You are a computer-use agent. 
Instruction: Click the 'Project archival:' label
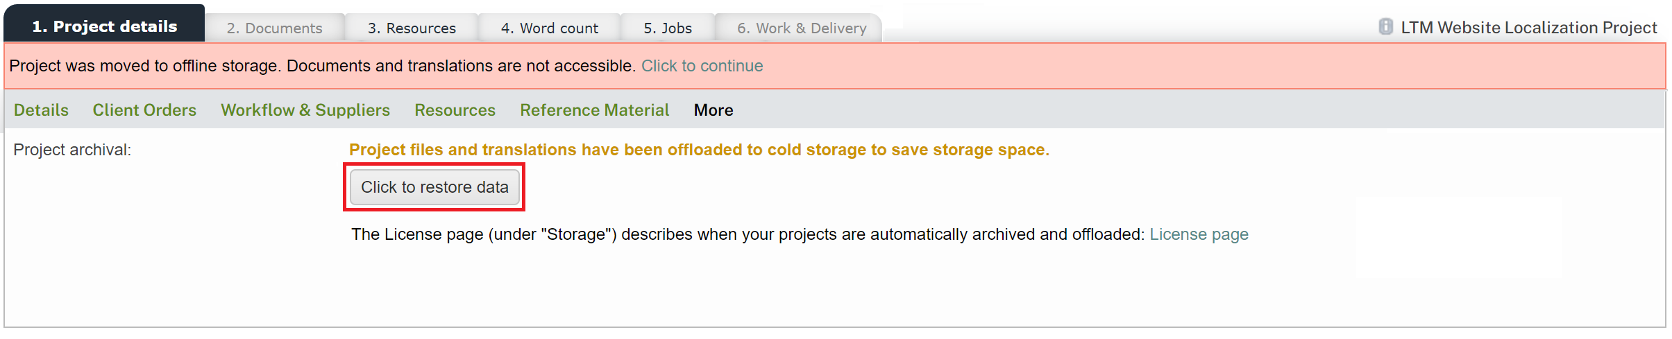pyautogui.click(x=72, y=150)
